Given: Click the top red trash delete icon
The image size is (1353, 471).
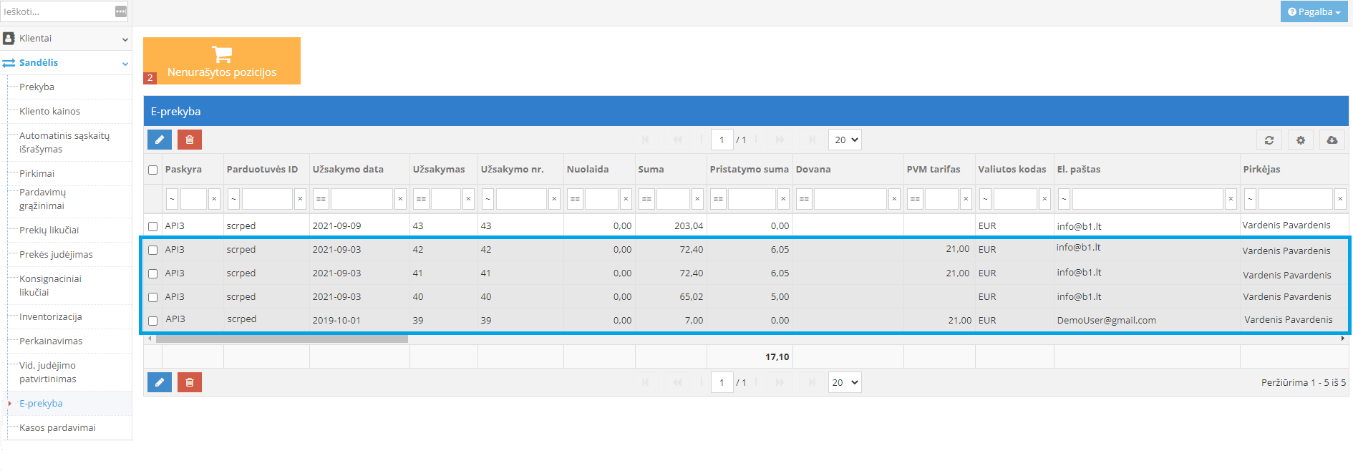Looking at the screenshot, I should point(190,140).
